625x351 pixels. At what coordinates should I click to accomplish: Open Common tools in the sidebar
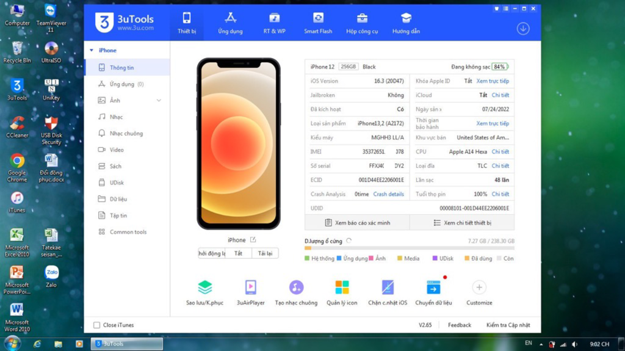[128, 232]
